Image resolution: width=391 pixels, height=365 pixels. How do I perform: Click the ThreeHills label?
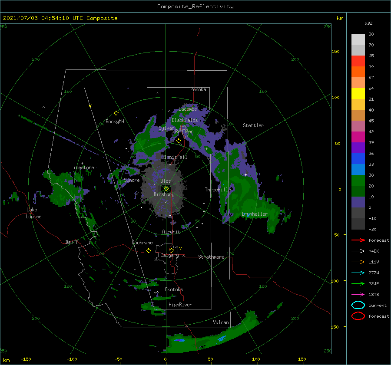coord(218,190)
